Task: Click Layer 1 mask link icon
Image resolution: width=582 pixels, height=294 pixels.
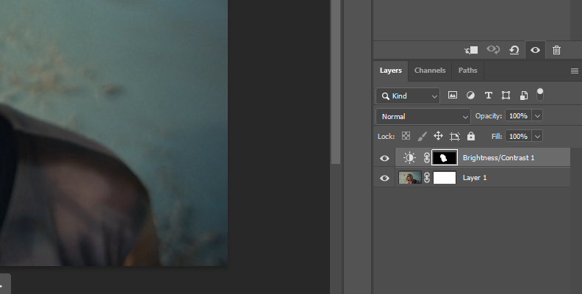Action: point(427,178)
